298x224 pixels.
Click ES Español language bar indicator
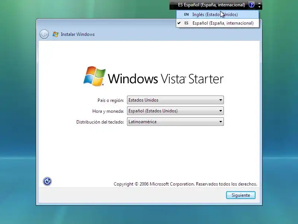[211, 5]
